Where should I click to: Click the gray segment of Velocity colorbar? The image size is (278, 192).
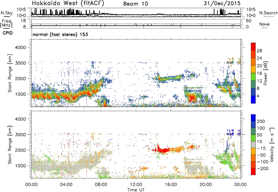click(x=253, y=145)
